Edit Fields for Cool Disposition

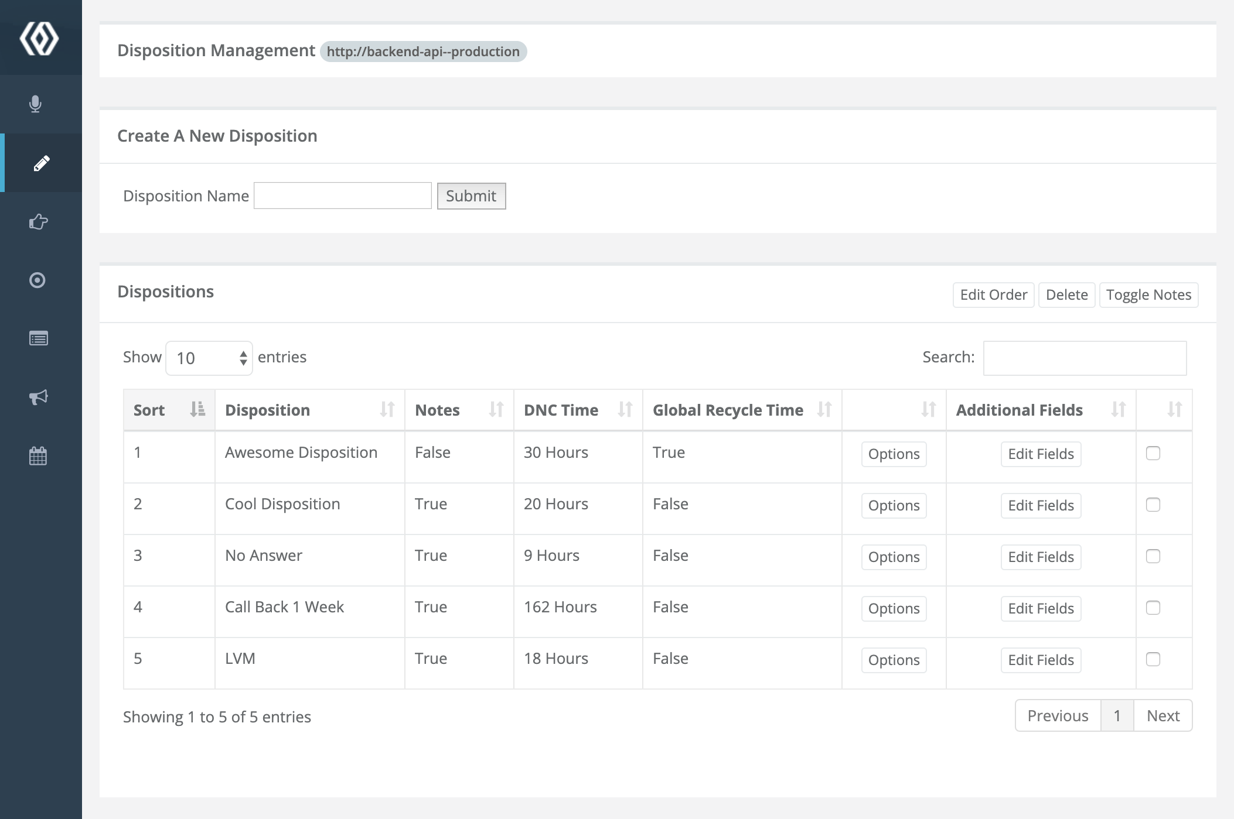click(x=1041, y=505)
